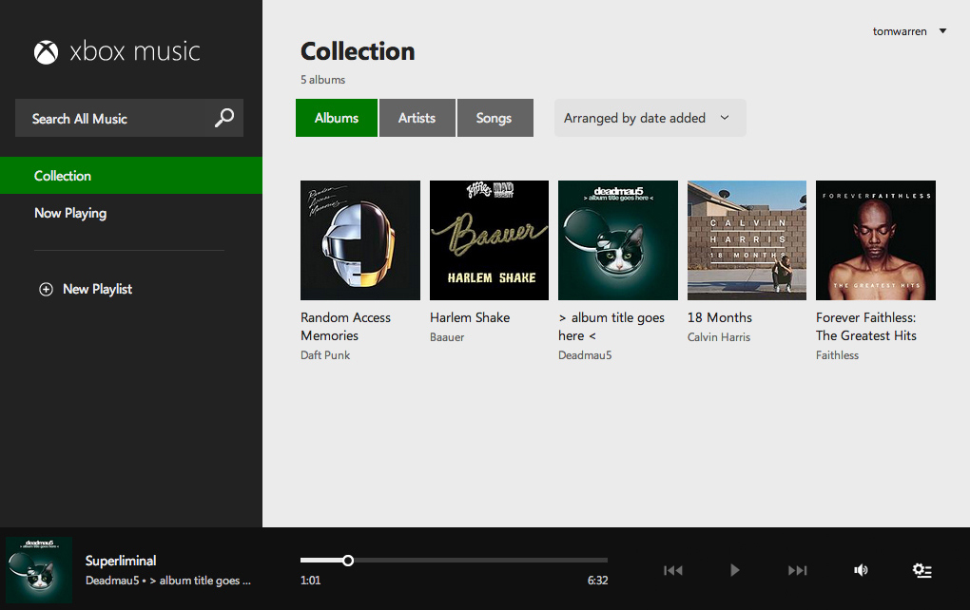Click the Baauer artist name
The image size is (970, 610).
pos(447,337)
